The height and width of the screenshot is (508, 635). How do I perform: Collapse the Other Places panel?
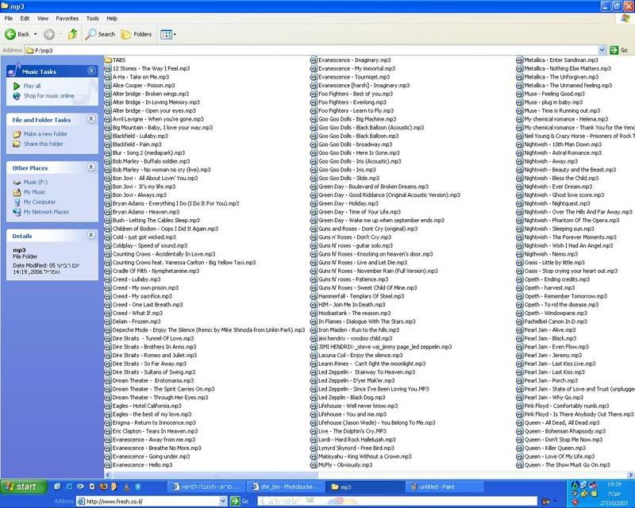91,167
